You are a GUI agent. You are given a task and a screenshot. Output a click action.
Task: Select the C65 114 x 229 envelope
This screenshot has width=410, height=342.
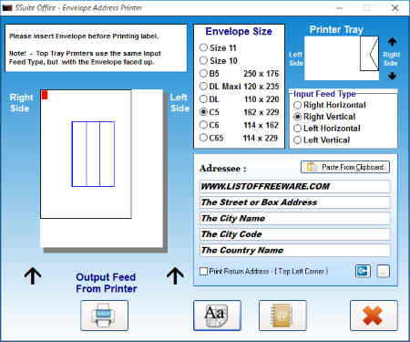point(239,138)
